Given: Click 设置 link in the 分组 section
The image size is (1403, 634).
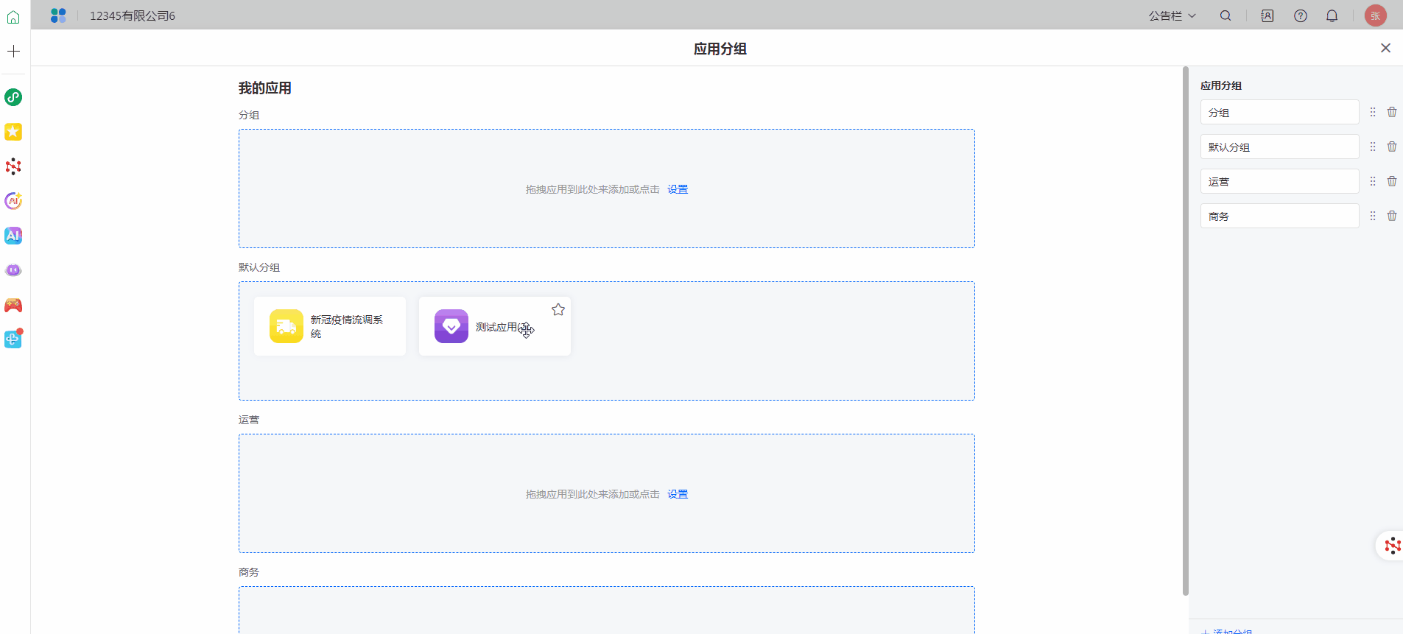Looking at the screenshot, I should 678,189.
